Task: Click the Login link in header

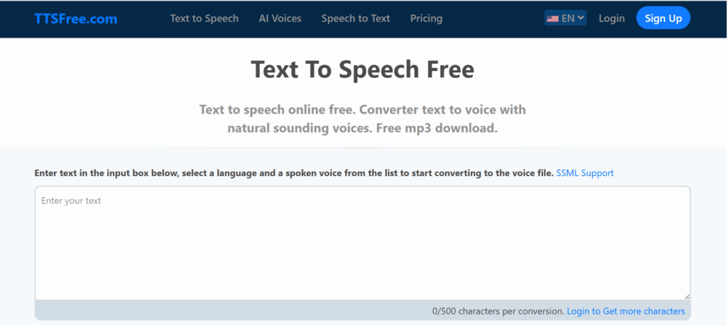Action: [x=611, y=18]
